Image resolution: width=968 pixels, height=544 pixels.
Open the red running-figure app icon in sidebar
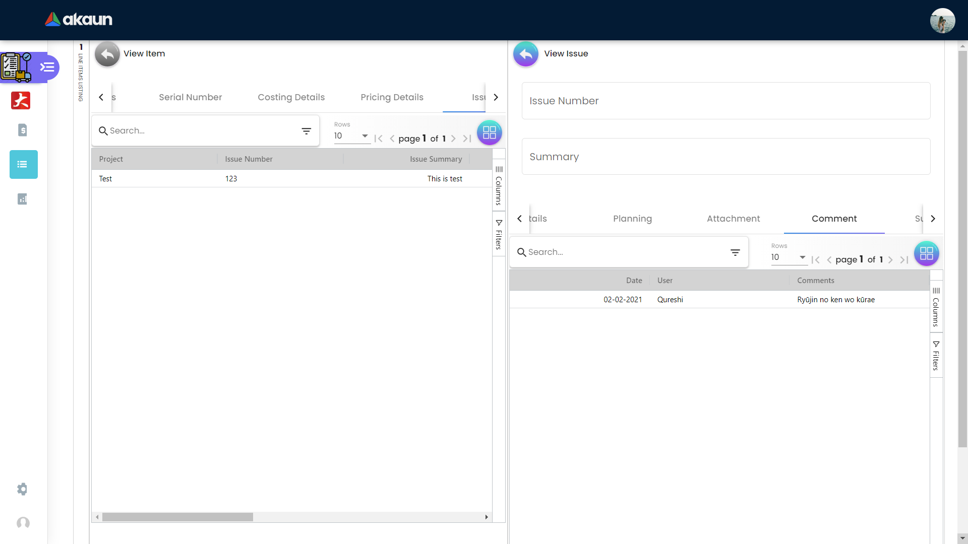tap(21, 100)
